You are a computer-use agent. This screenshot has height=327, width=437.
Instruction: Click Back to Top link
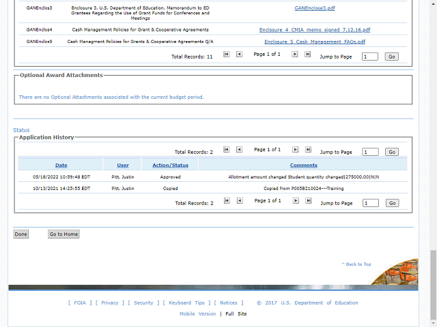coord(356,264)
